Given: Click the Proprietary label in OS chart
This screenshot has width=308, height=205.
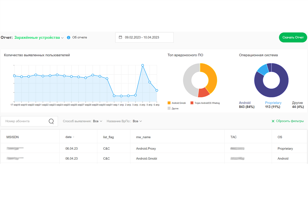Looking at the screenshot, I should (273, 103).
